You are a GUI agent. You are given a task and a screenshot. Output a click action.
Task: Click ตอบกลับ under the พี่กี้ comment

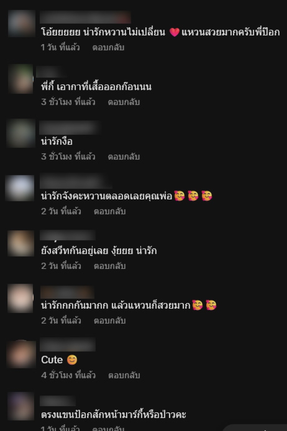point(124,102)
